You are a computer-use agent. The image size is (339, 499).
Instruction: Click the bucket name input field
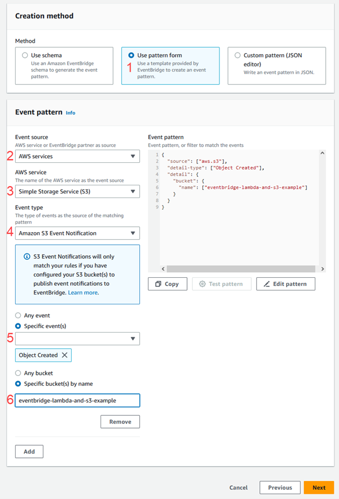pyautogui.click(x=78, y=400)
